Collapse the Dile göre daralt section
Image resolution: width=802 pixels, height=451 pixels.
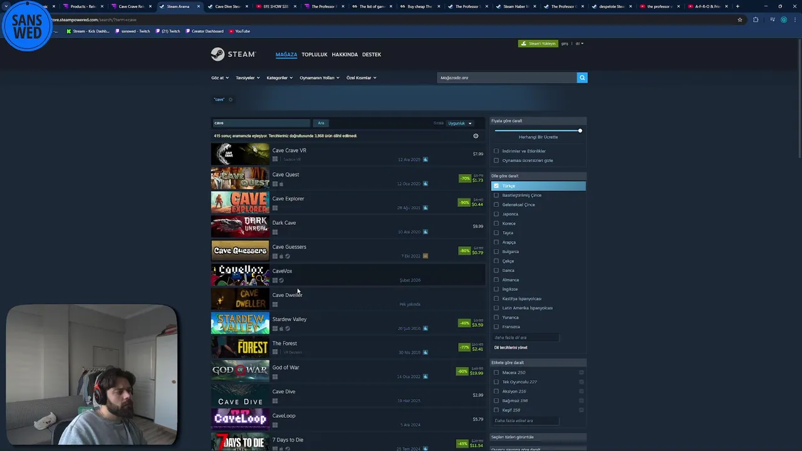(538, 176)
